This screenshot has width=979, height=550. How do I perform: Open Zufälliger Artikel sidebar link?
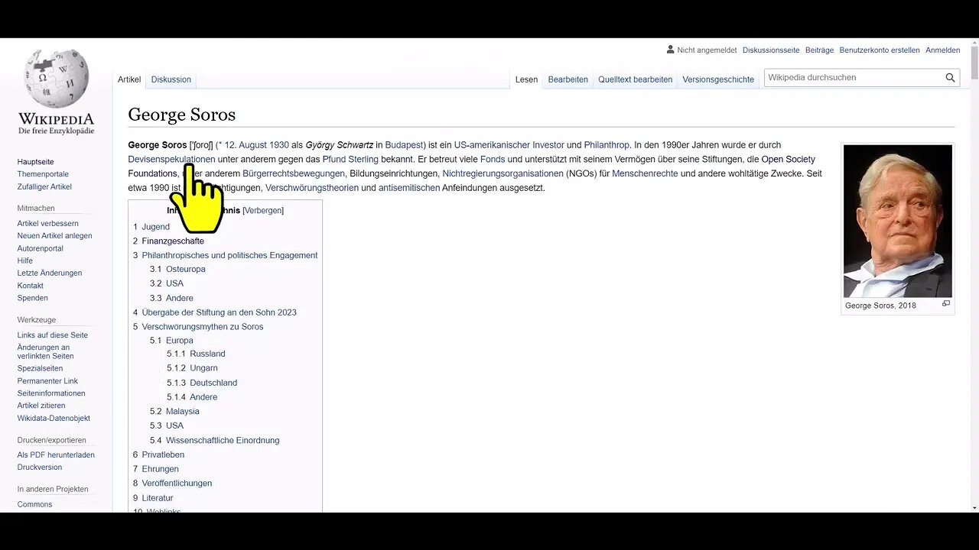coord(44,186)
